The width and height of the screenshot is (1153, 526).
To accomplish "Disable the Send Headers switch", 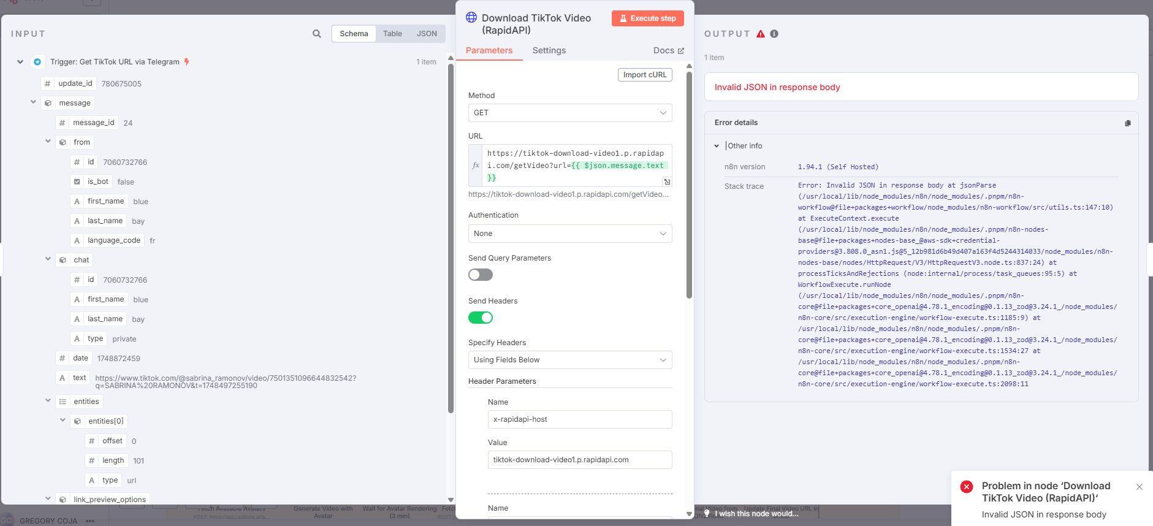I will 481,318.
